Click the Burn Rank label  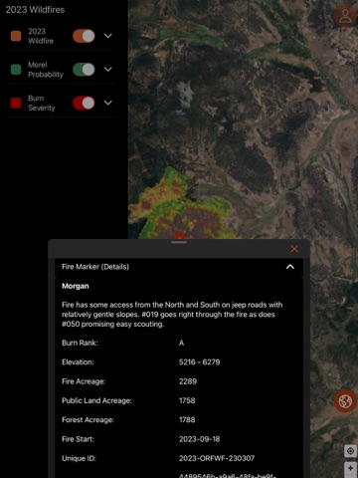point(80,343)
